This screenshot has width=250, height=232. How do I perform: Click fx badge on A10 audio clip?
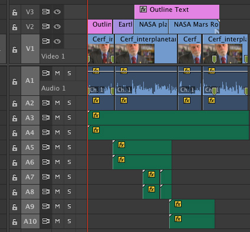178,218
